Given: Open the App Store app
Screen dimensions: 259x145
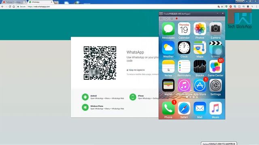Looking at the screenshot, I should tap(200, 85).
